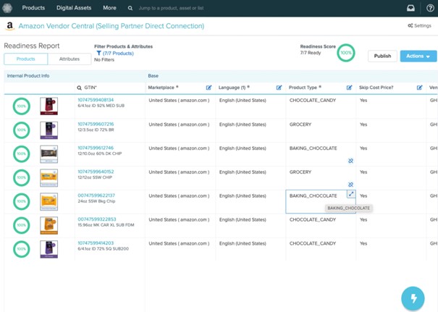Open the Digital Assets menu

coord(74,8)
